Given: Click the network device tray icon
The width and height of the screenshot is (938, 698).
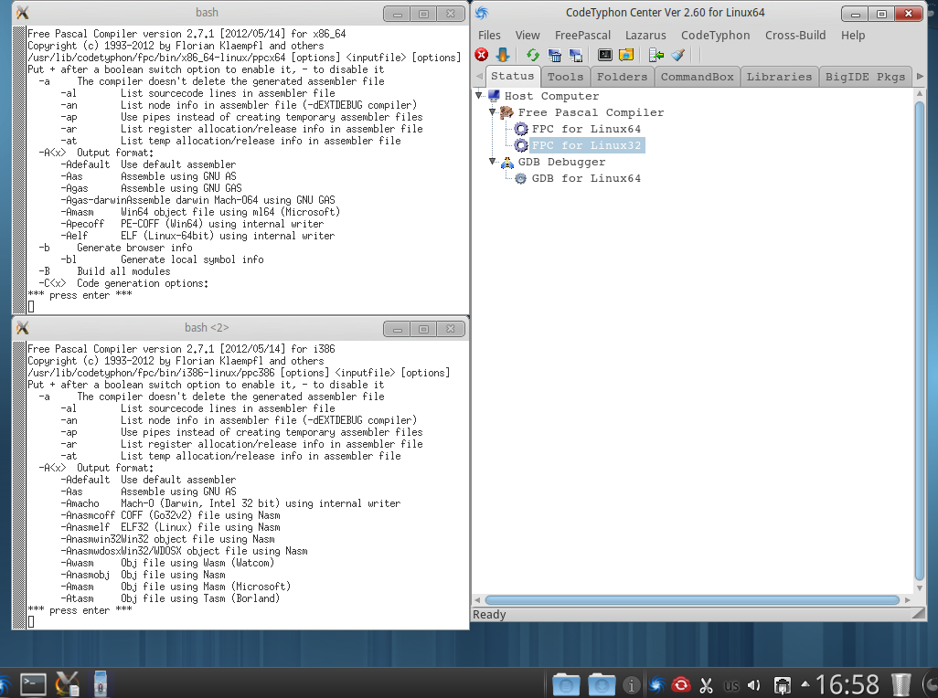Looking at the screenshot, I should [x=782, y=685].
